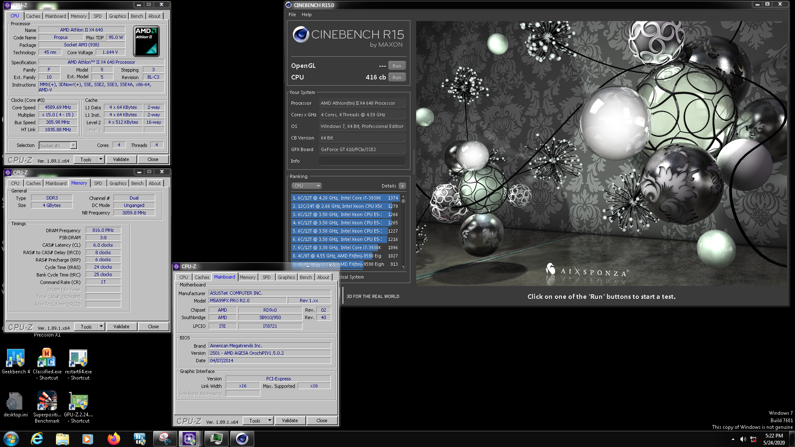
Task: Click BIOS date 04/07/2014
Action: [x=270, y=360]
